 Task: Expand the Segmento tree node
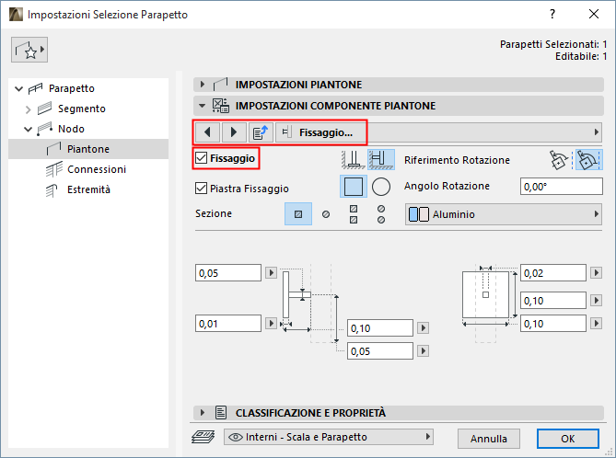28,109
